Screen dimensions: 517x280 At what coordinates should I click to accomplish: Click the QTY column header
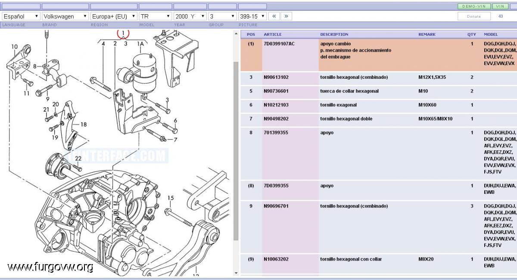pos(472,34)
